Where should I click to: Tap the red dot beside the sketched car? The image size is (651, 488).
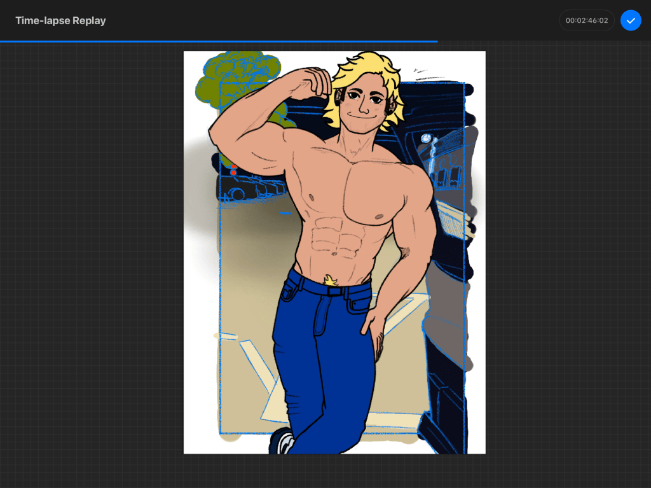tap(233, 172)
